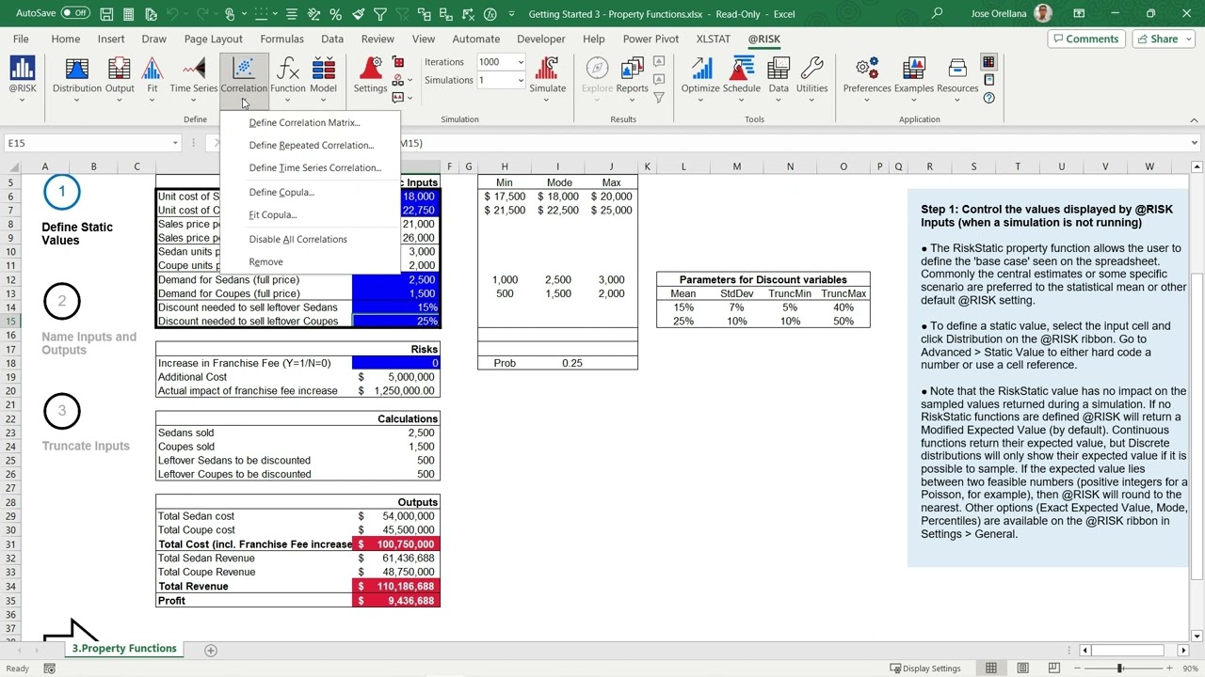The height and width of the screenshot is (677, 1205).
Task: Click the percent style icon in title bar
Action: 335,14
